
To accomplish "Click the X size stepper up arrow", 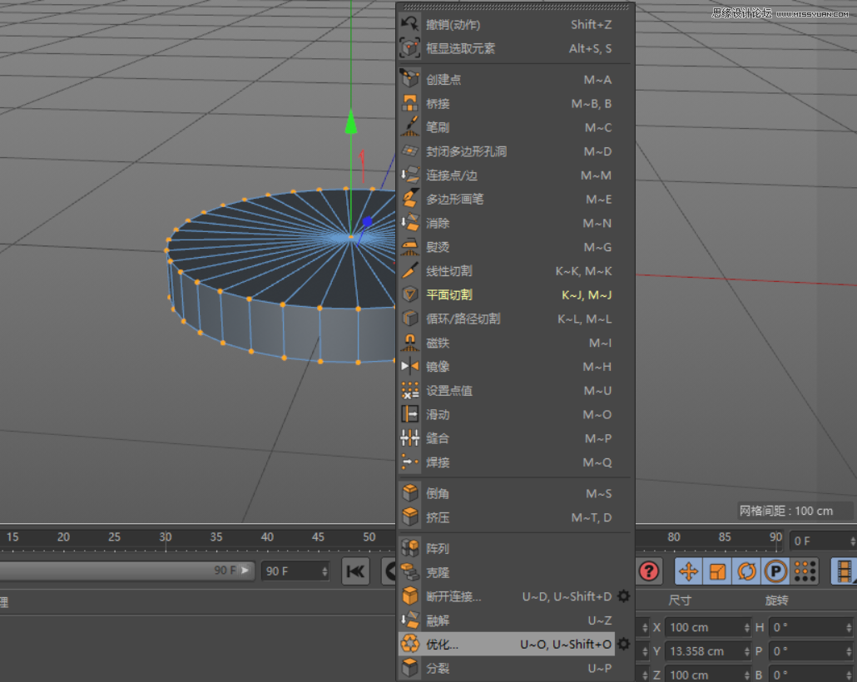I will (x=748, y=624).
